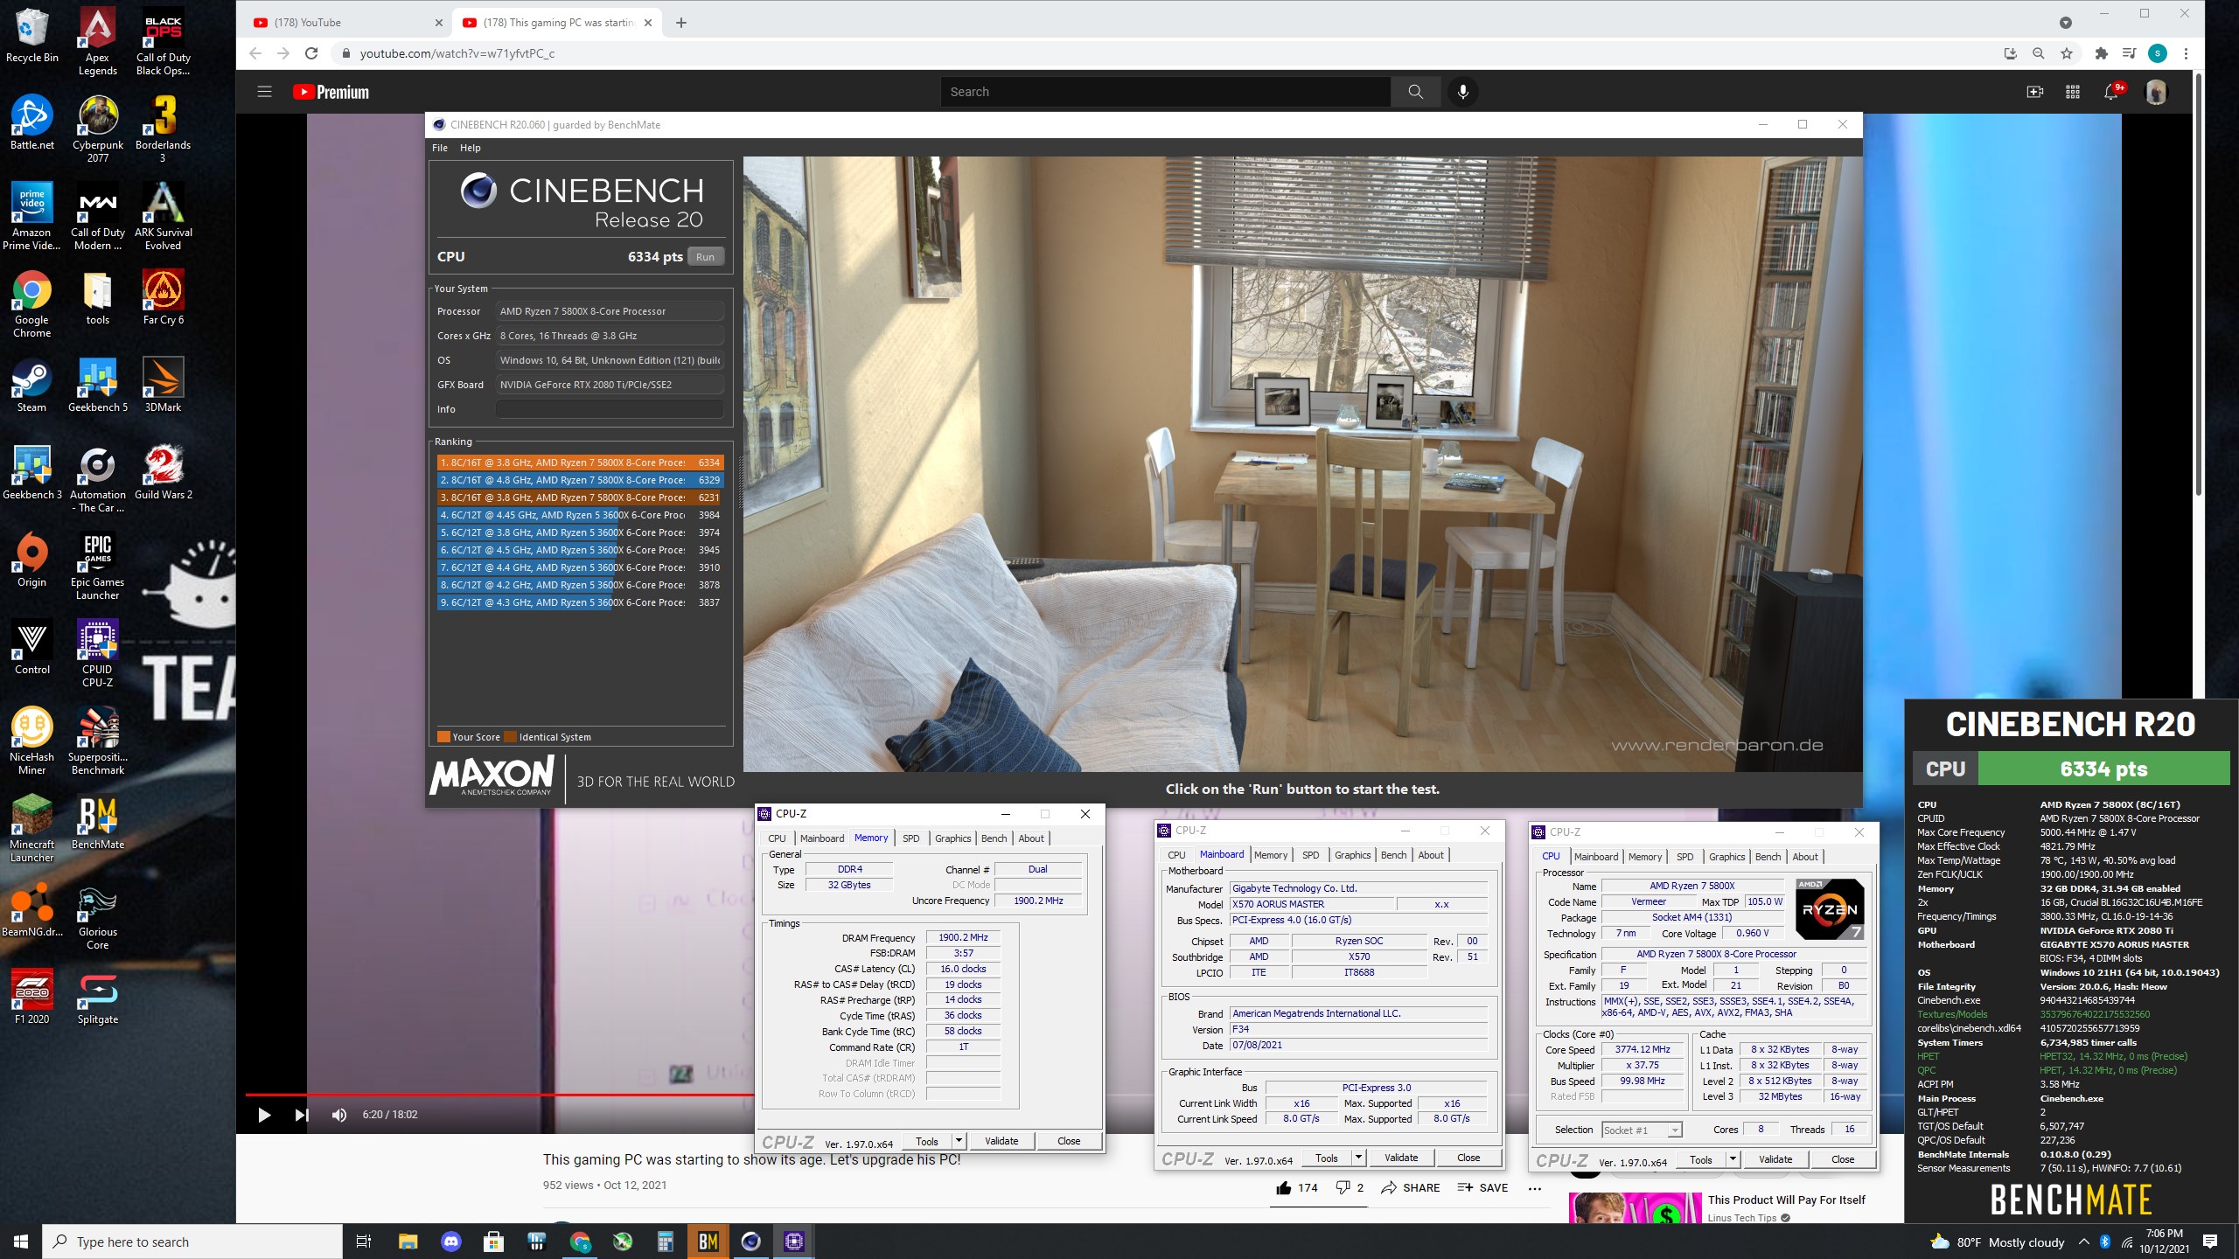Play the paused YouTube video
2239x1259 pixels.
[x=264, y=1115]
